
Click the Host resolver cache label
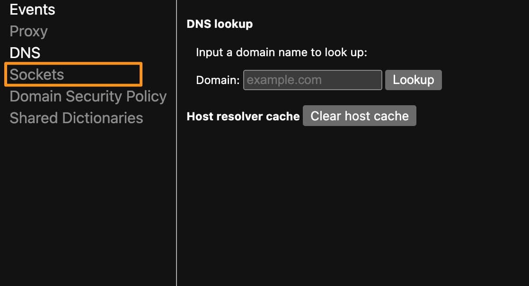click(243, 117)
